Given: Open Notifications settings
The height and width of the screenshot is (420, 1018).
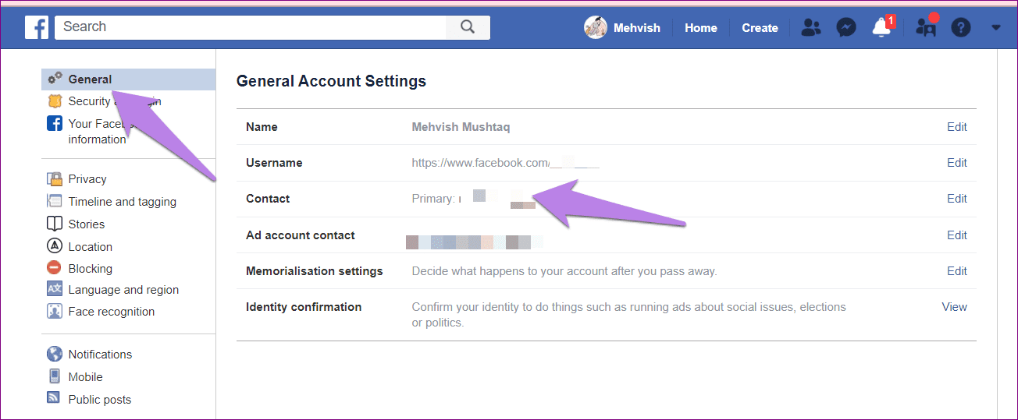Looking at the screenshot, I should click(x=100, y=355).
